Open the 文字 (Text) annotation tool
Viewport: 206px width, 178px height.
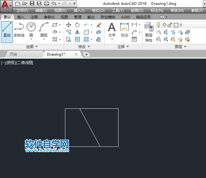click(112, 30)
